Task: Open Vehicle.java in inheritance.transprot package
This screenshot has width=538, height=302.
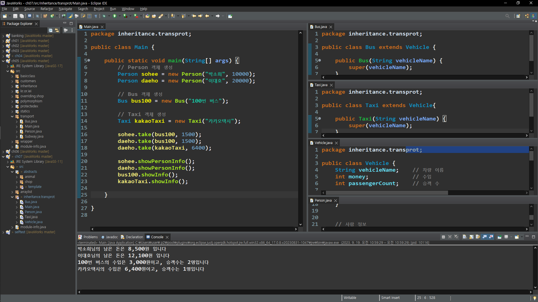Action: 34,222
